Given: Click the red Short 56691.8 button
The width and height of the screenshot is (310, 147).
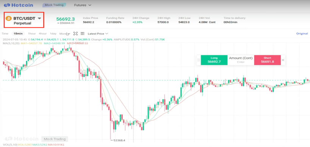Looking at the screenshot, I should click(x=267, y=60).
